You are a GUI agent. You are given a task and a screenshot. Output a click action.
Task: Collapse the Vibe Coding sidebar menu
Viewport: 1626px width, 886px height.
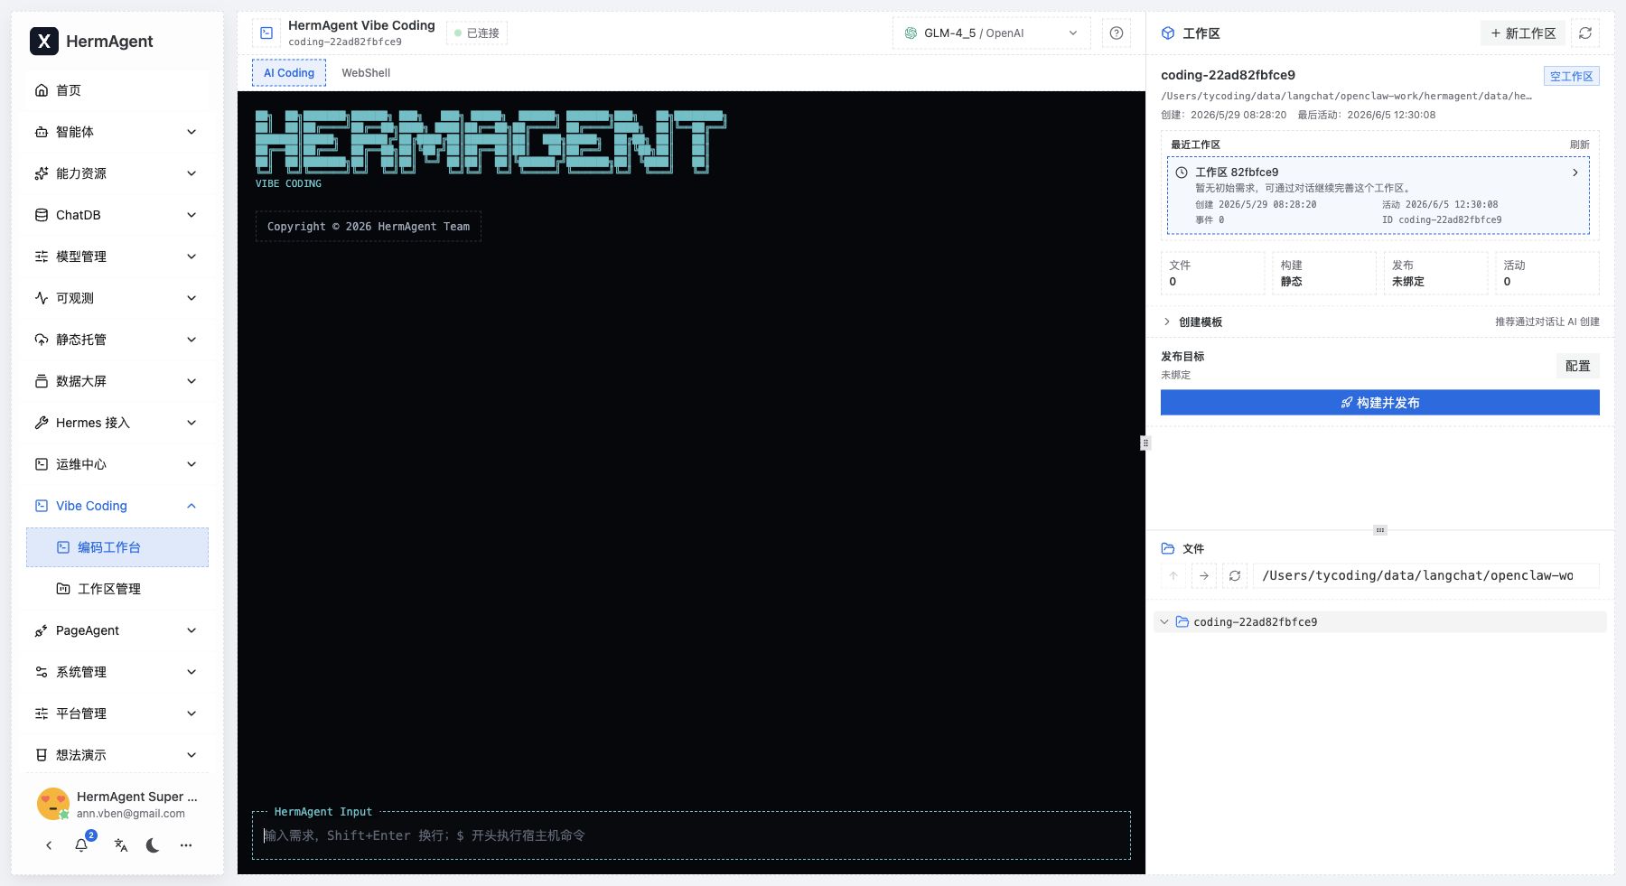click(x=117, y=506)
